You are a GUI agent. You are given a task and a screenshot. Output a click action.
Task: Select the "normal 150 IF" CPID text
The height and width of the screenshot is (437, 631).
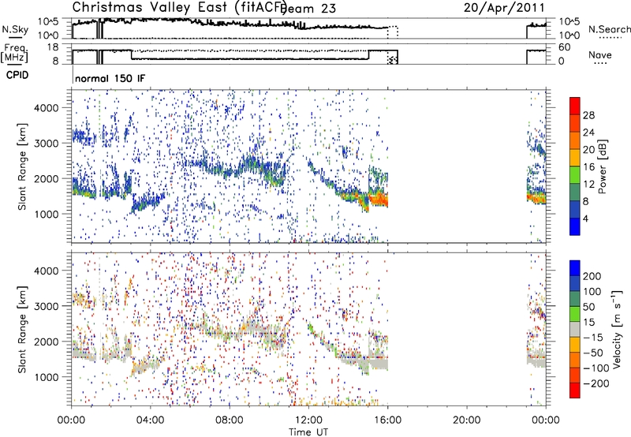(110, 78)
